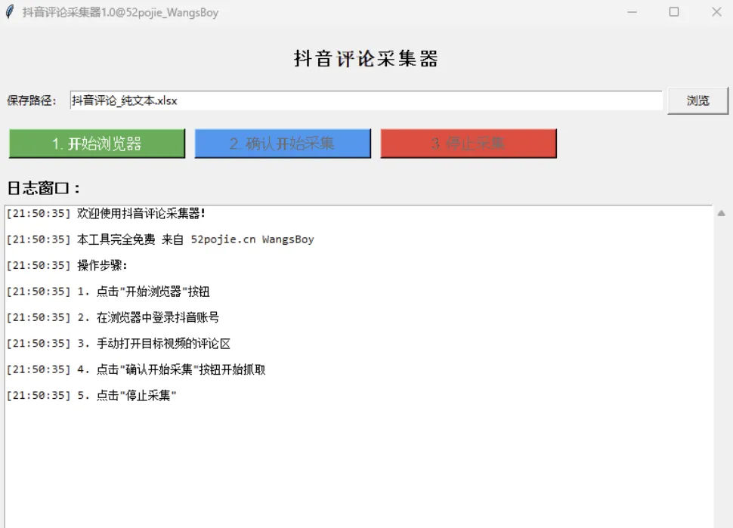Viewport: 733px width, 528px height.
Task: Click the 浏览 browse button
Action: (697, 100)
